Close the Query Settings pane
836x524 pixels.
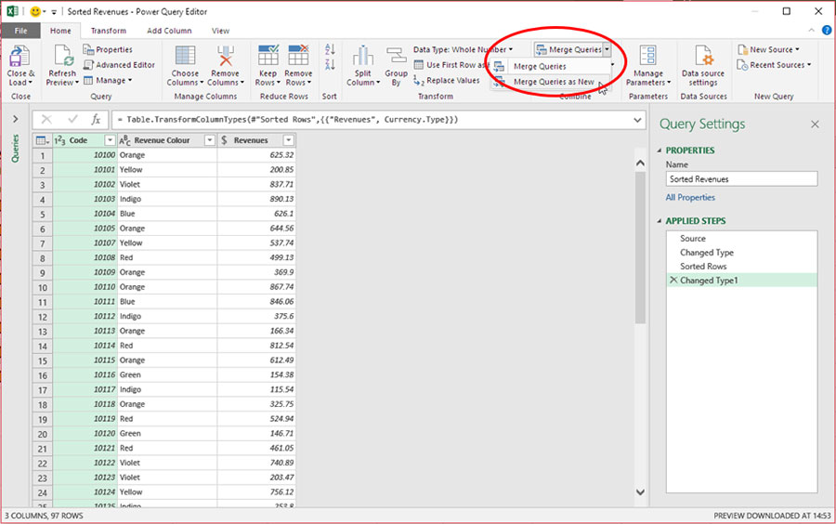point(815,124)
